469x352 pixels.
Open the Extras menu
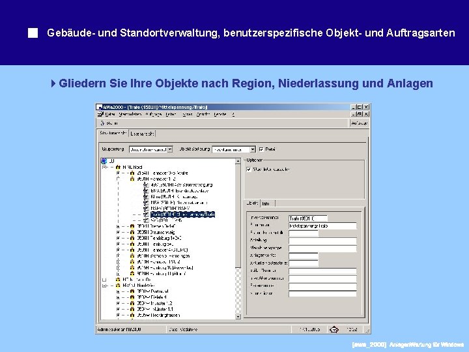[187, 114]
